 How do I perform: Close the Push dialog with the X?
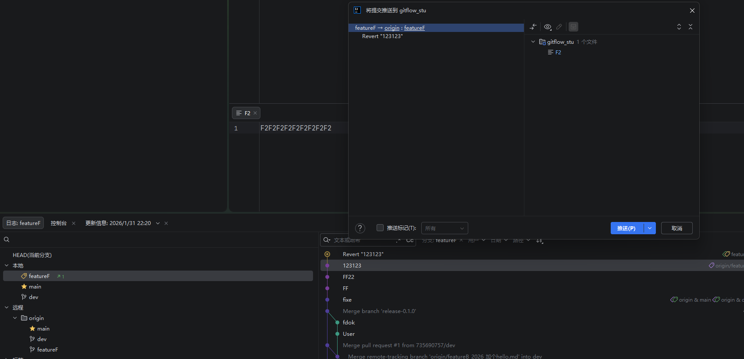coord(692,11)
